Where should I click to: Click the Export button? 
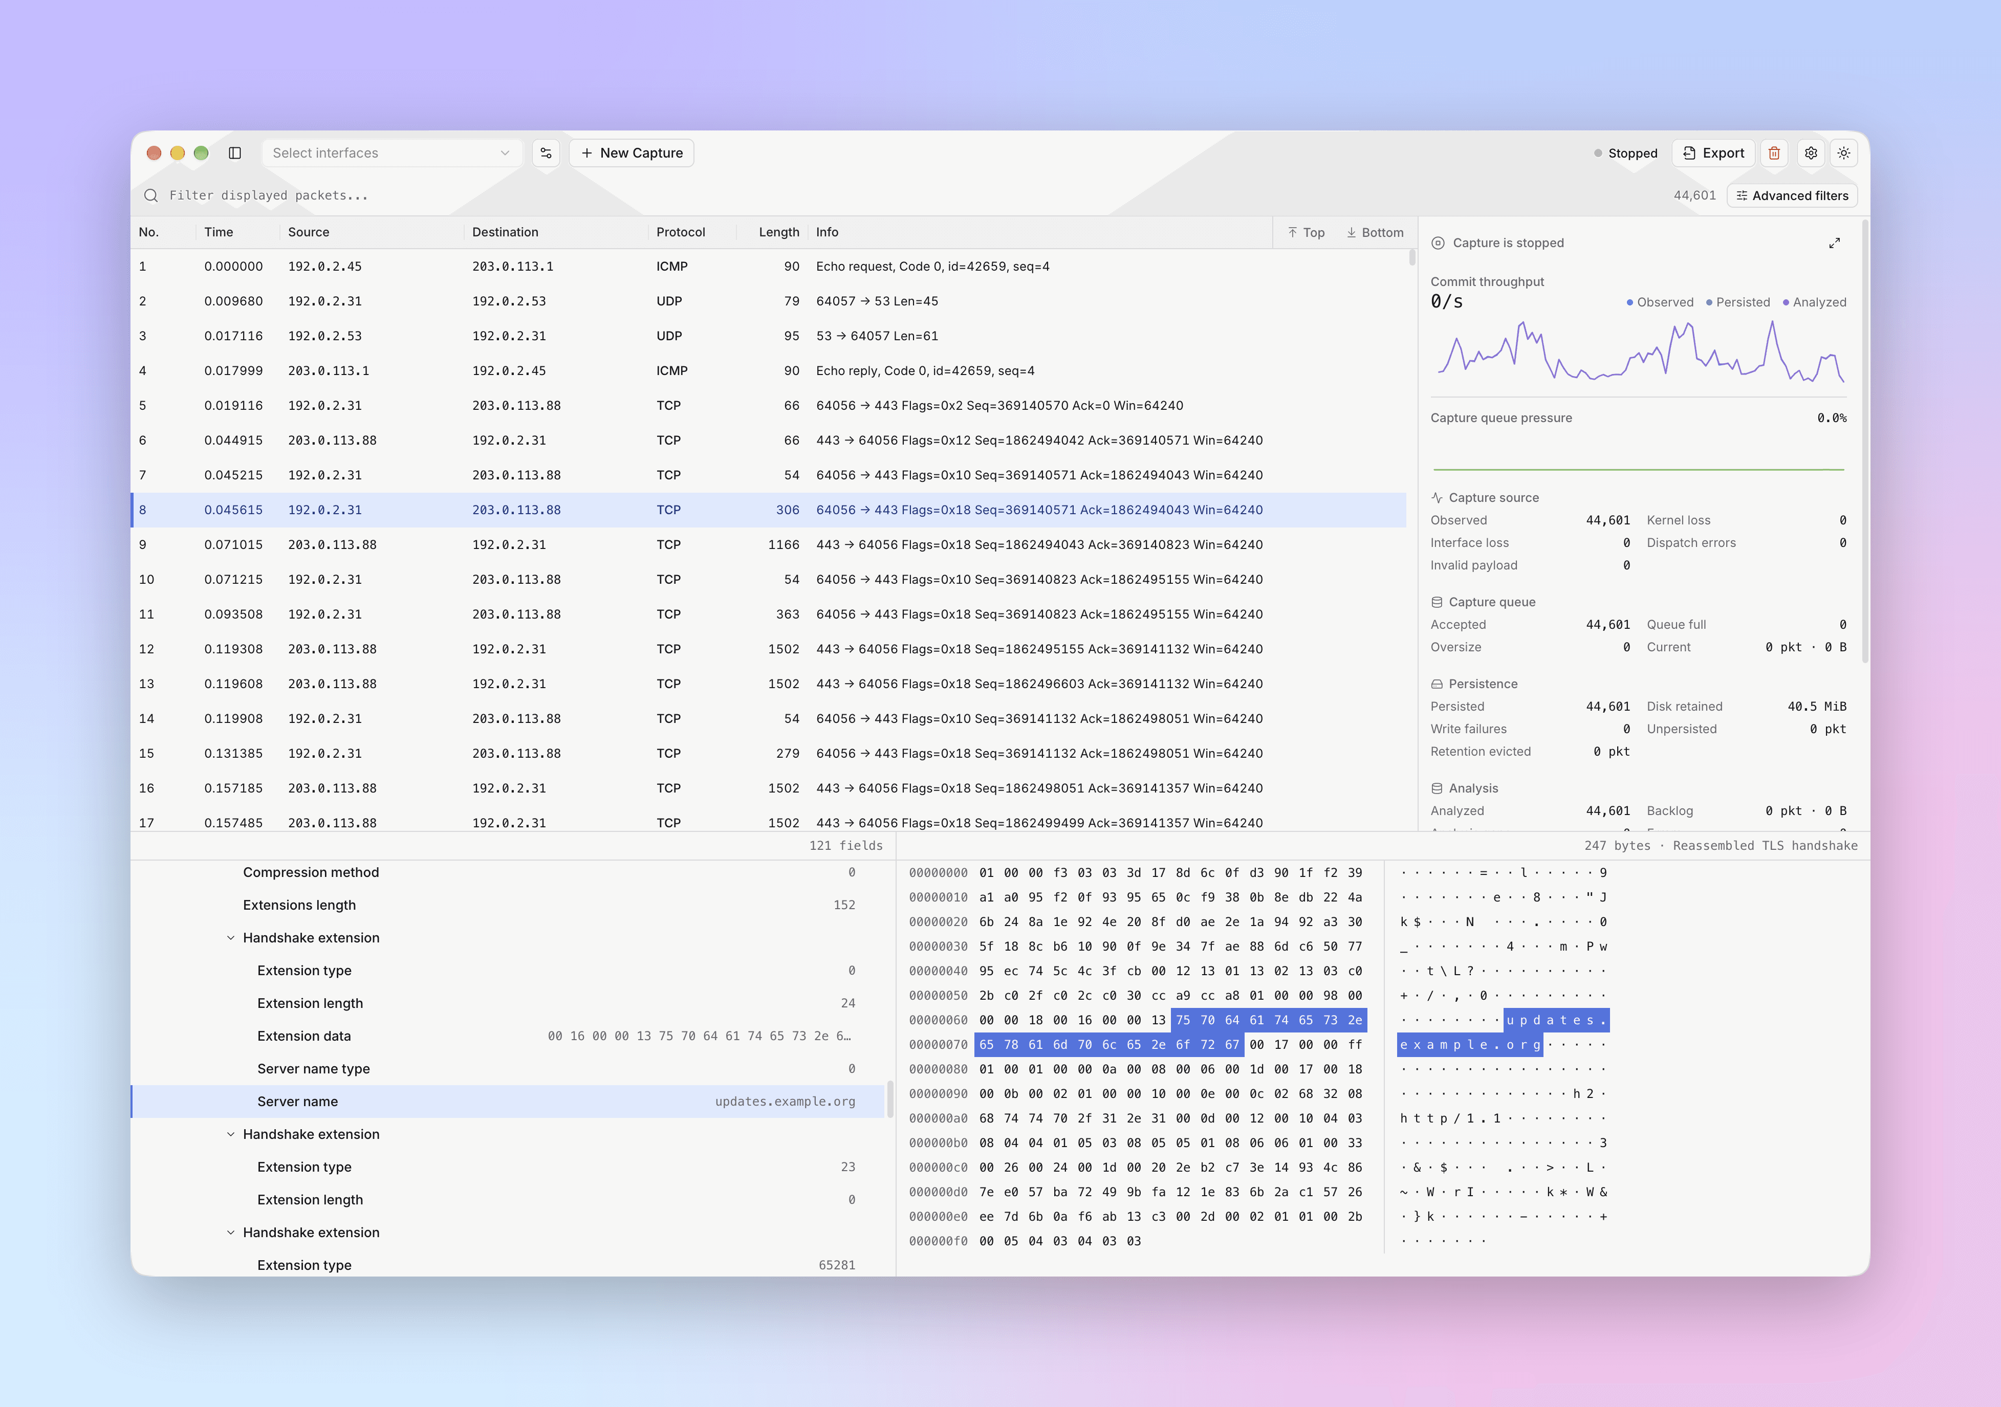1712,153
